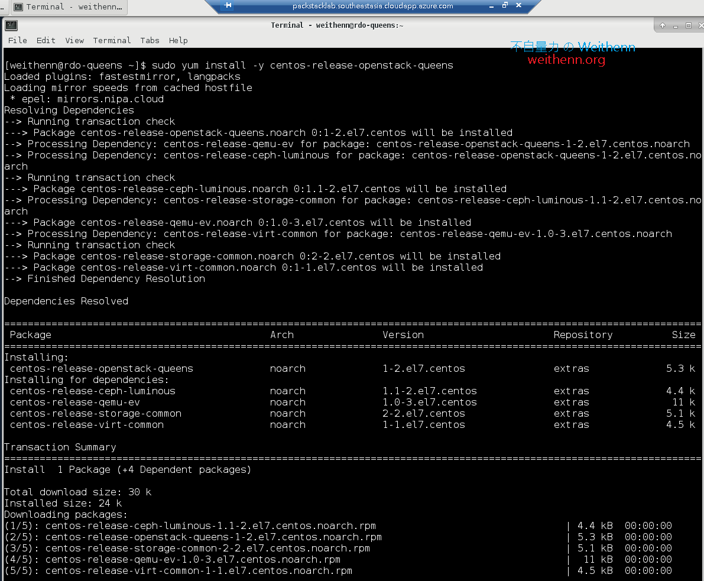Click the minimize icon on the connection bar

tap(491, 7)
